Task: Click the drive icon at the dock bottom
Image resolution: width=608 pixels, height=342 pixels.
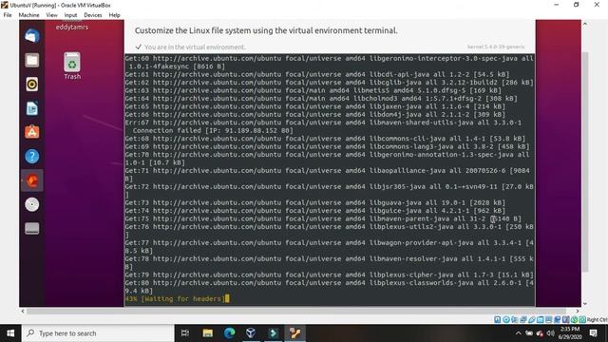Action: click(31, 228)
